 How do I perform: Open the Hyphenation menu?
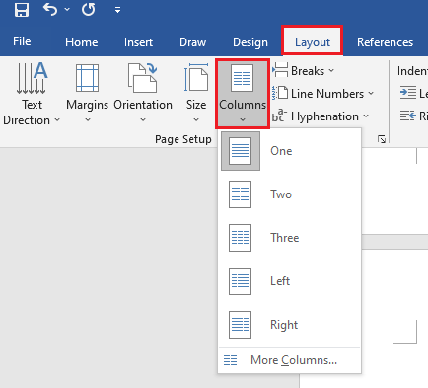pyautogui.click(x=321, y=116)
